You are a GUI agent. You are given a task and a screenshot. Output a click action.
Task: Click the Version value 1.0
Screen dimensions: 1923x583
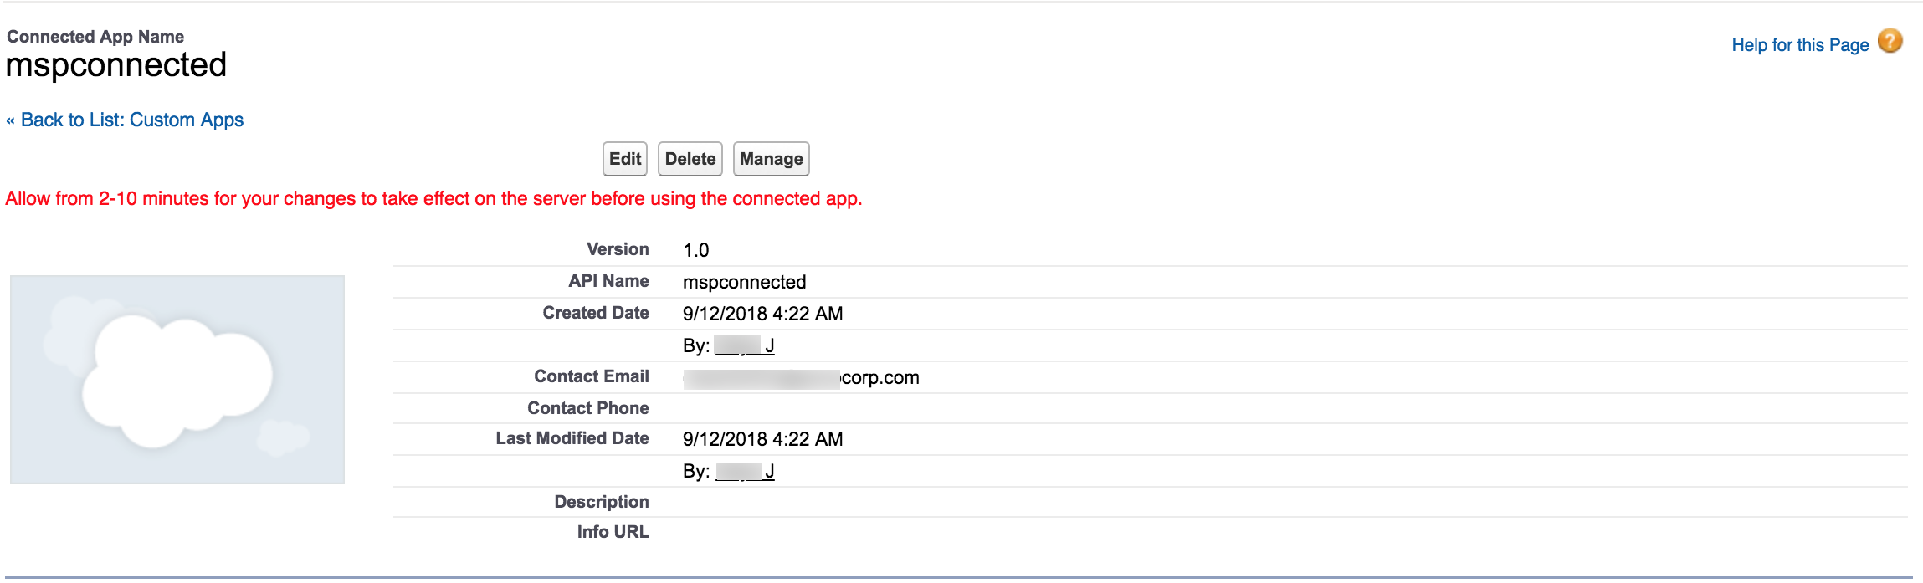coord(695,250)
